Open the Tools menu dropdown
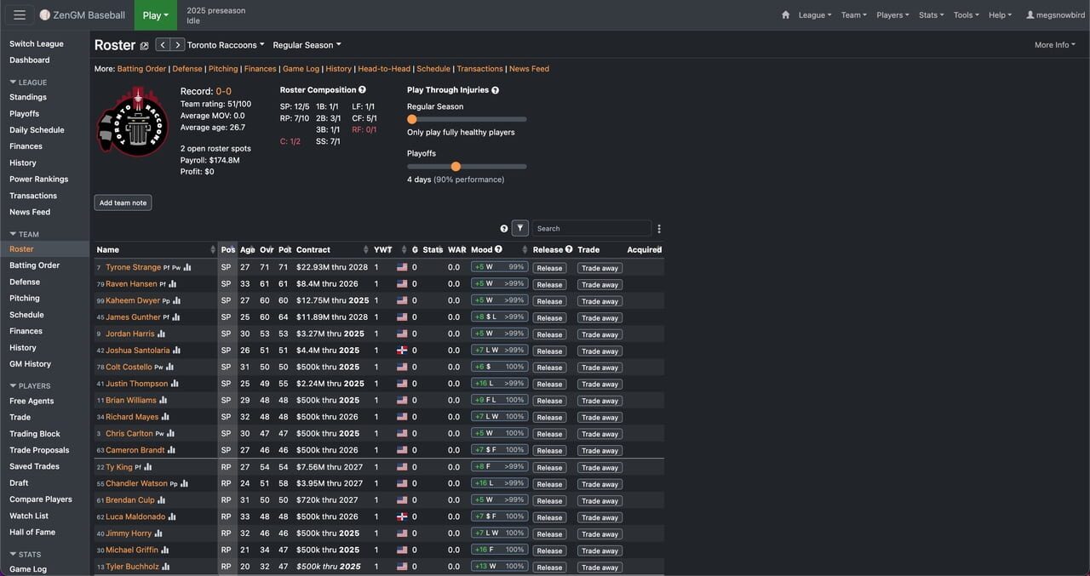1090x576 pixels. [965, 14]
